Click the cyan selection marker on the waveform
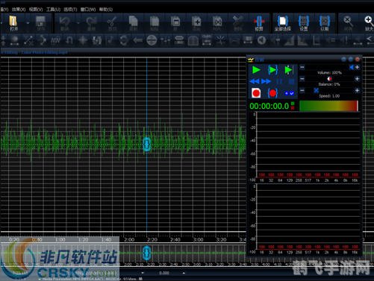Image resolution: width=374 pixels, height=281 pixels. [x=147, y=145]
